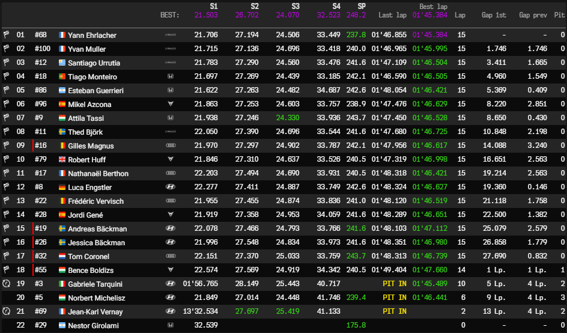Viewport: 567px width, 333px height.
Task: Select the SP speed column header
Action: (362, 7)
